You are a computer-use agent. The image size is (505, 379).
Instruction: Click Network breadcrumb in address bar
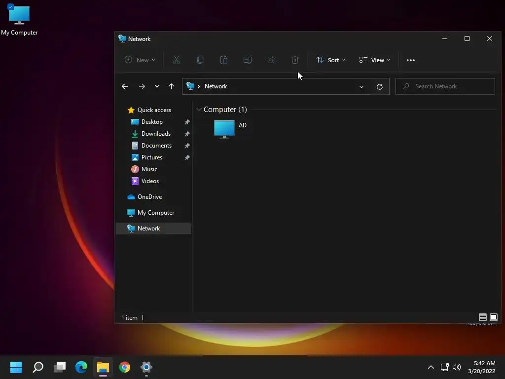click(x=216, y=86)
